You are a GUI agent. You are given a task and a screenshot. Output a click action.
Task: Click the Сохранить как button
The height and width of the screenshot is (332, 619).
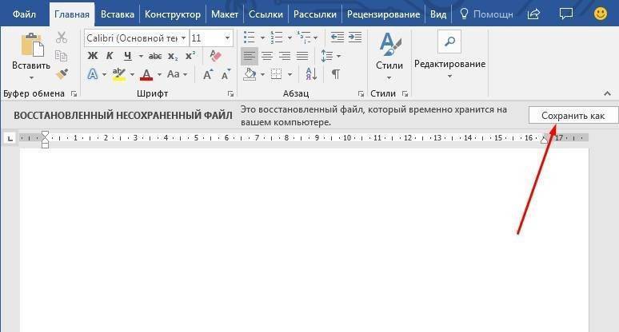click(573, 116)
